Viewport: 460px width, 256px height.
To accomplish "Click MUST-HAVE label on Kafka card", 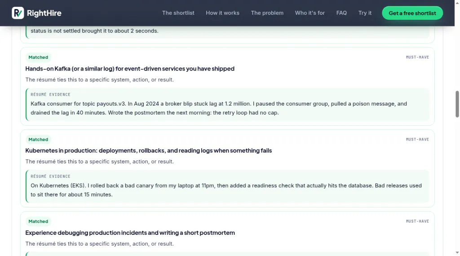I will point(417,57).
